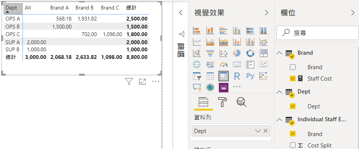Switch to the Format paint roller tab
This screenshot has width=359, height=149.
(x=223, y=102)
